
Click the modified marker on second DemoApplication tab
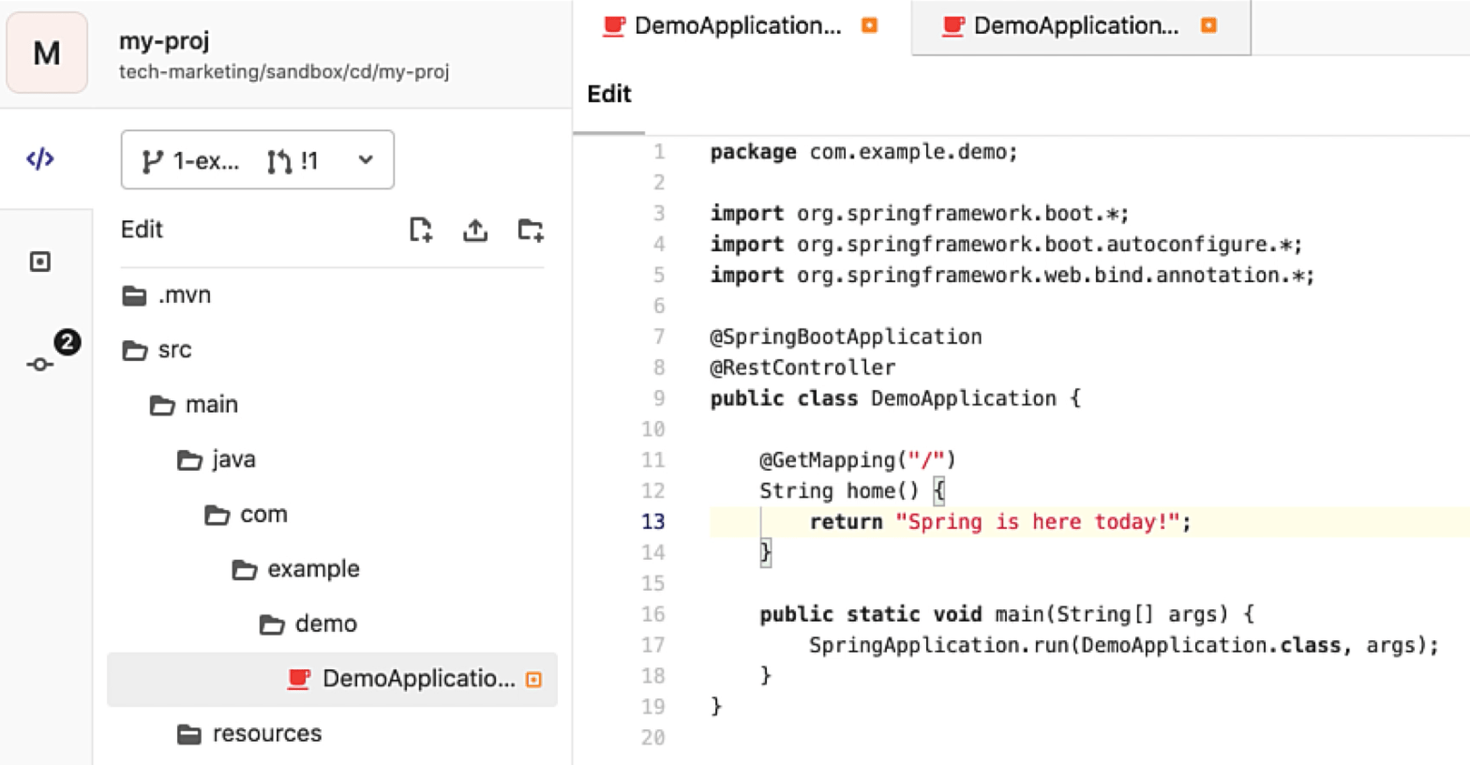coord(1208,25)
